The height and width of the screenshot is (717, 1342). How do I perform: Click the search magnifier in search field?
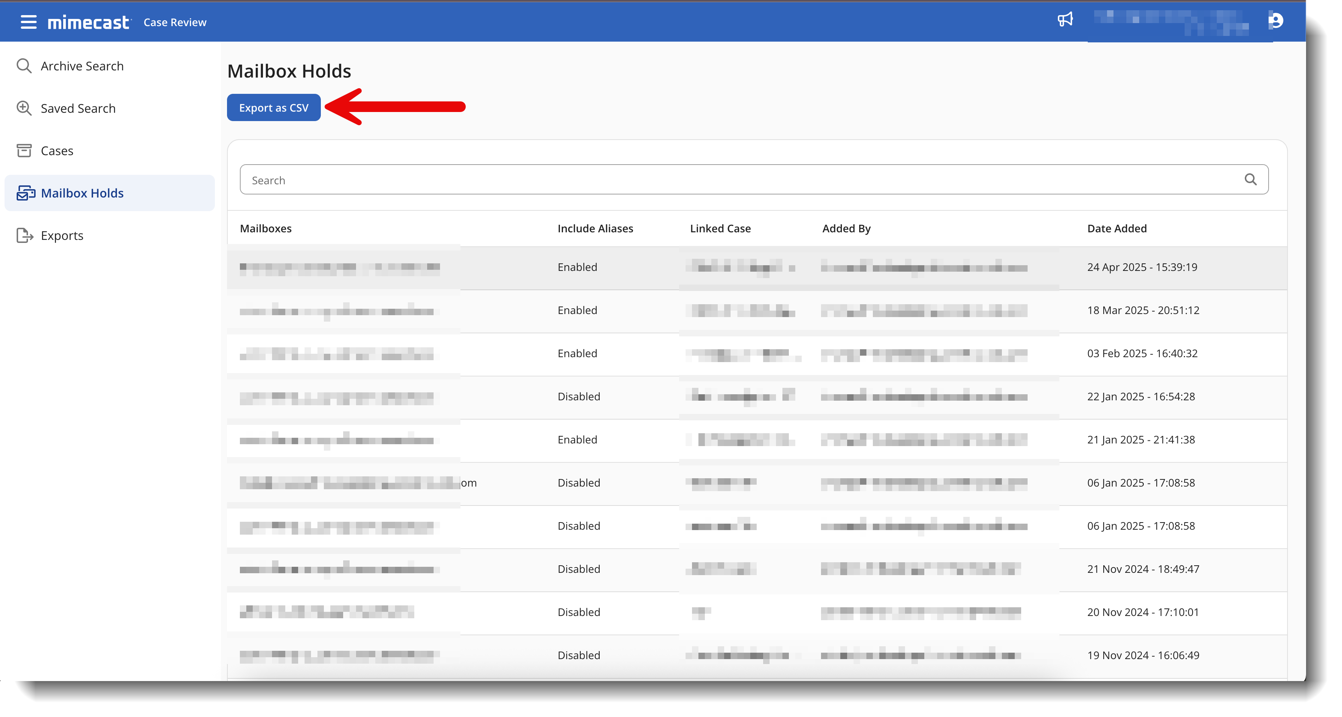[x=1250, y=180]
